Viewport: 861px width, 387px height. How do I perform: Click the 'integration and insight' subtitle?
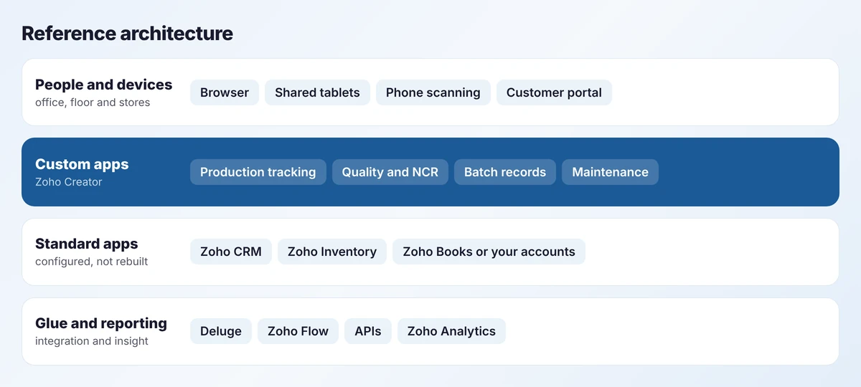click(92, 341)
